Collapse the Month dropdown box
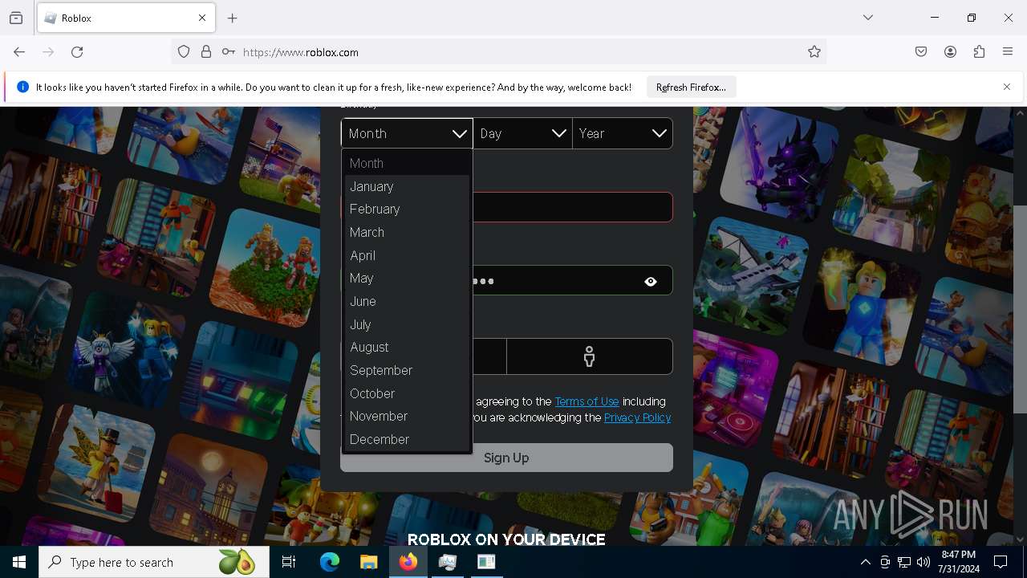The width and height of the screenshot is (1027, 578). [x=407, y=133]
